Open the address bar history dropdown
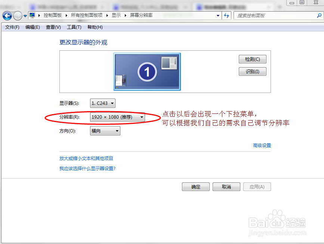This screenshot has height=244, width=324. coord(218,15)
